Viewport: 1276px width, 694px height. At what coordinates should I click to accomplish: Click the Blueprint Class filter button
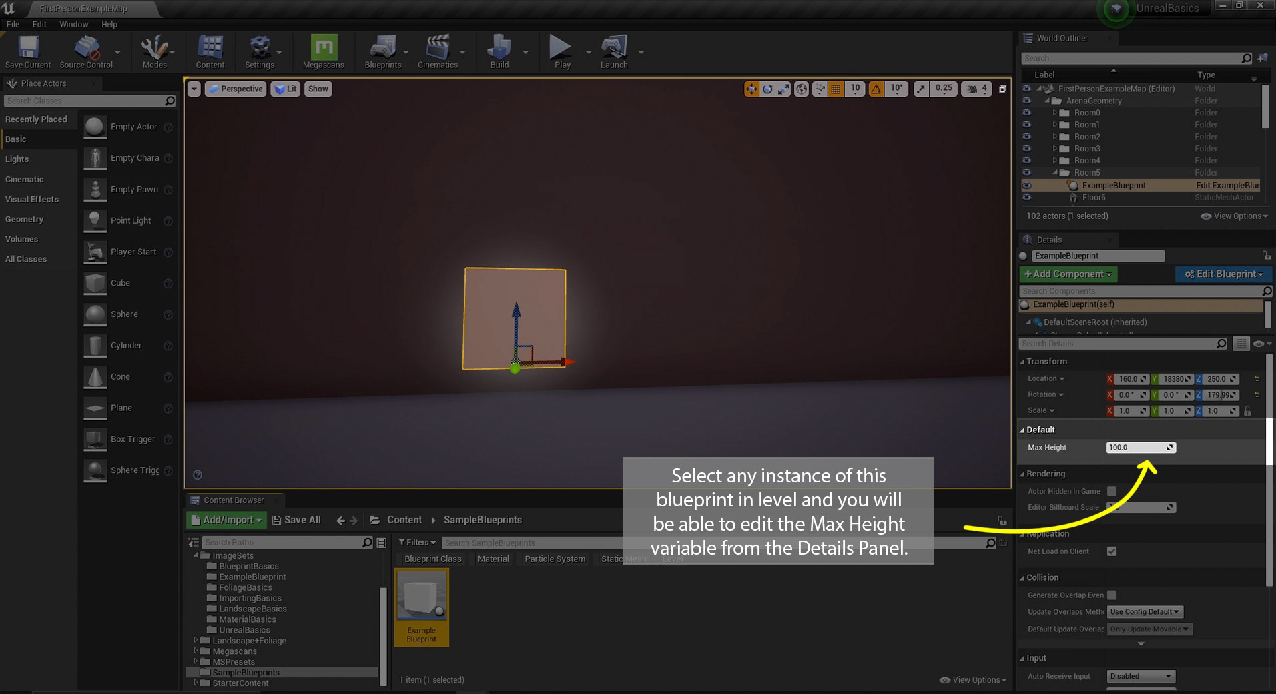click(x=433, y=559)
